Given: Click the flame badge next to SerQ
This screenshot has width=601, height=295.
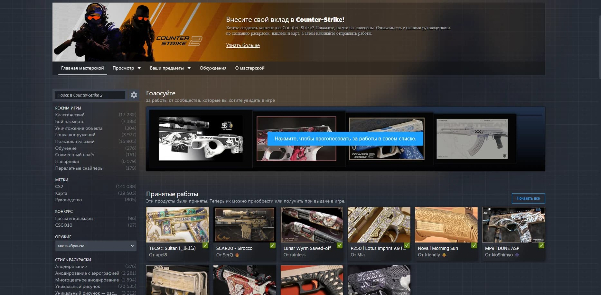Looking at the screenshot, I should point(237,255).
